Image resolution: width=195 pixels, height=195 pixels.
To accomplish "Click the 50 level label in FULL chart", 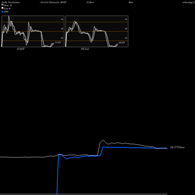I will coord(126,28).
